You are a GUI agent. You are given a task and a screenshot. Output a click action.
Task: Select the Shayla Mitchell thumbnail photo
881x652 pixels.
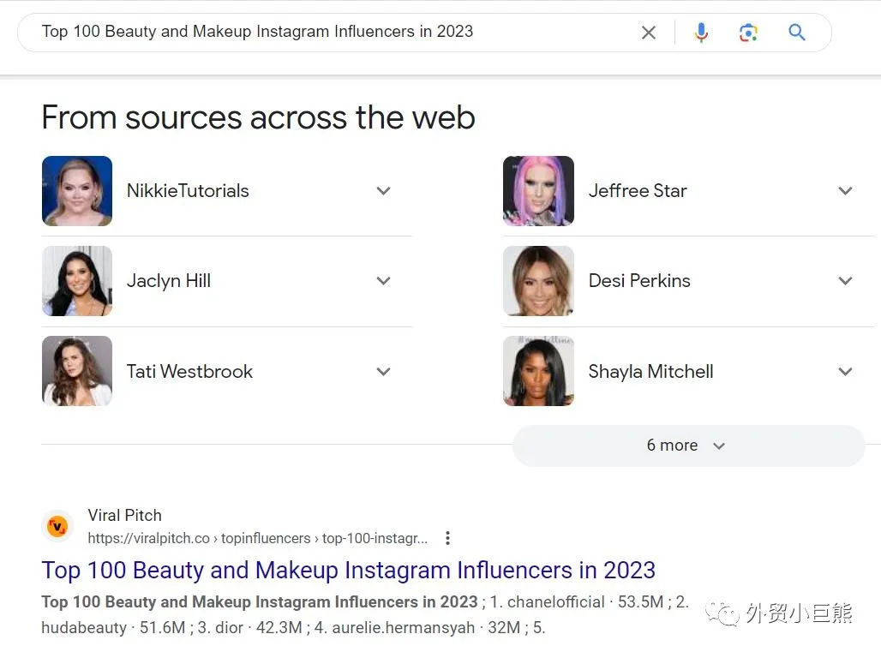[538, 371]
